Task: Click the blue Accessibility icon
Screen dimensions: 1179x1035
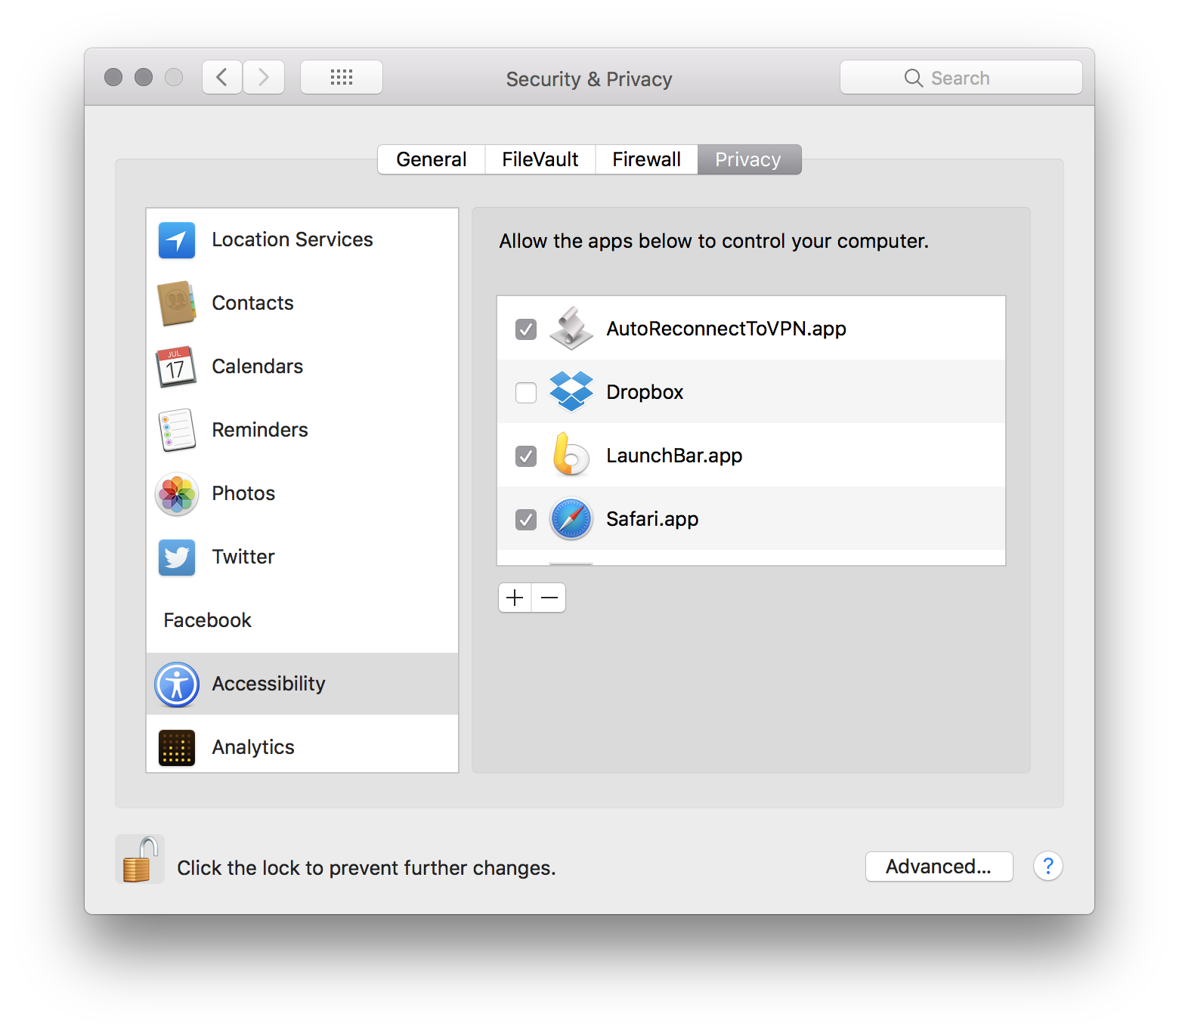Action: (177, 684)
